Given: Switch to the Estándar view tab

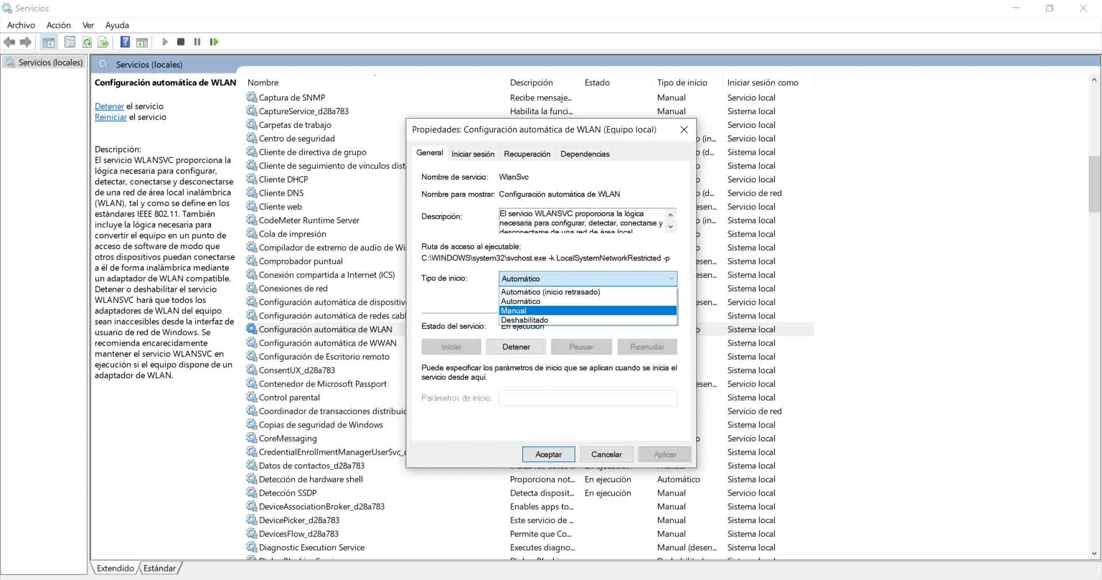Looking at the screenshot, I should [160, 568].
